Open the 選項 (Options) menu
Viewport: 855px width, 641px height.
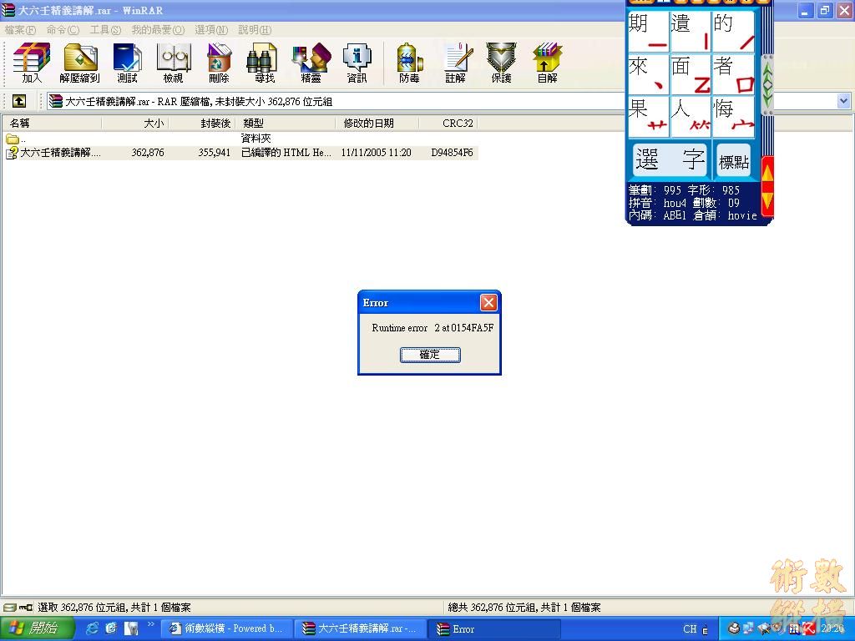pos(210,30)
